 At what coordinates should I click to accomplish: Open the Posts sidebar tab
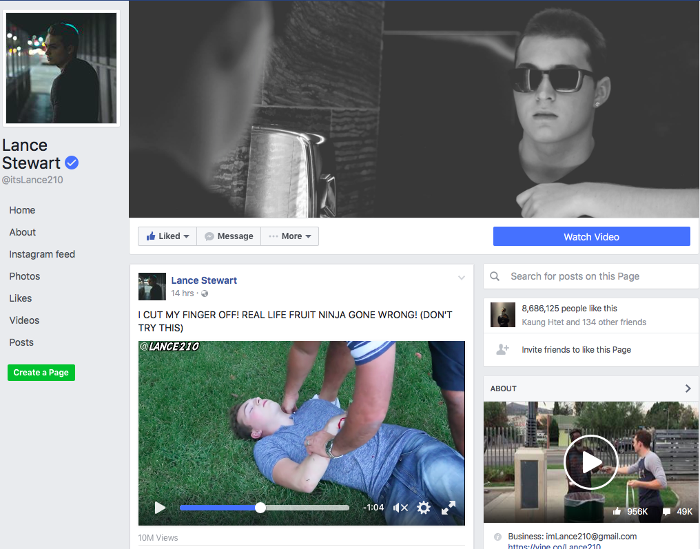click(x=21, y=342)
